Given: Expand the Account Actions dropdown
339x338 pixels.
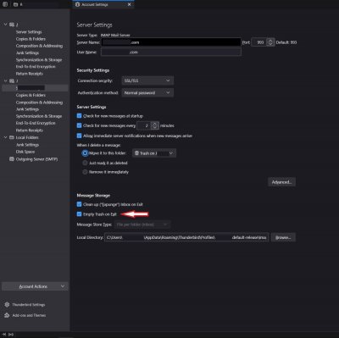Looking at the screenshot, I should click(x=35, y=286).
